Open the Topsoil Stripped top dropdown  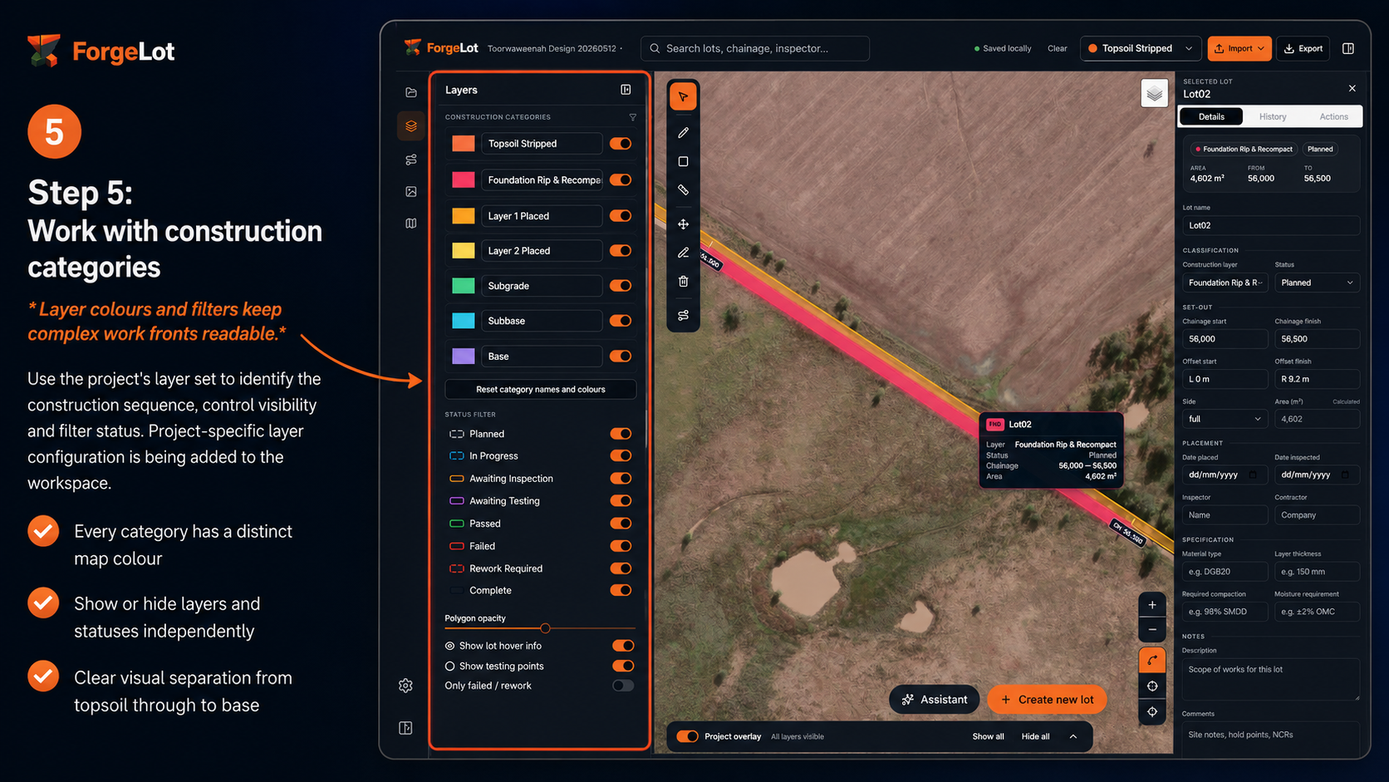[1141, 48]
